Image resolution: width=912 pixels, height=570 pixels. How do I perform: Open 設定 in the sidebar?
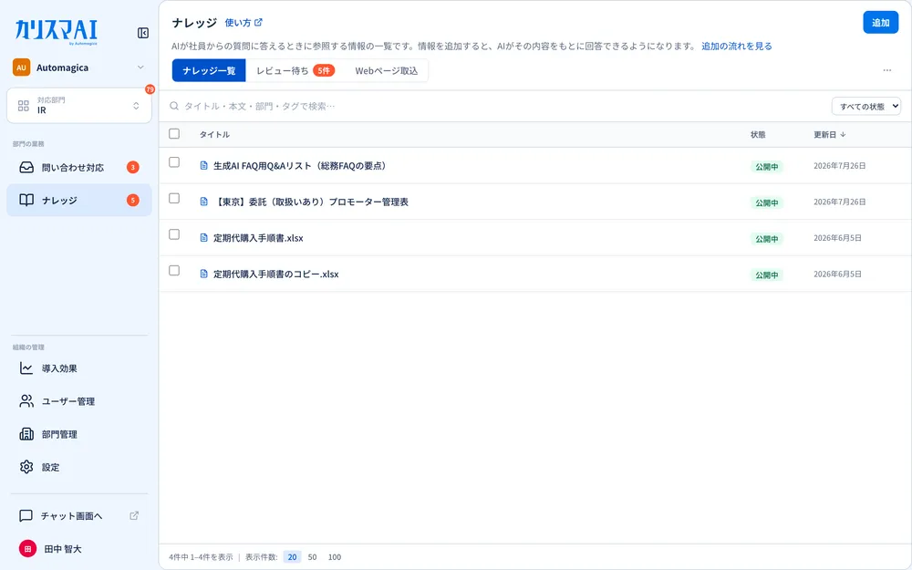79,466
